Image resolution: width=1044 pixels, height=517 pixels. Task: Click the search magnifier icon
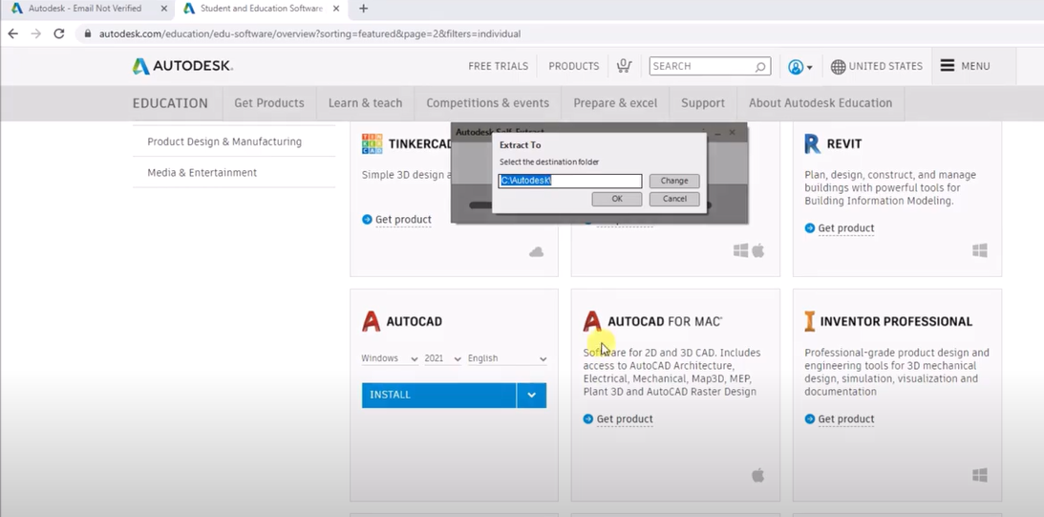tap(760, 67)
